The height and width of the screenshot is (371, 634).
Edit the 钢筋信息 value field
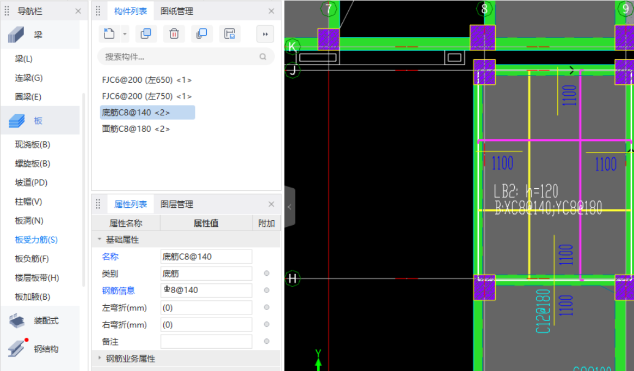pyautogui.click(x=206, y=290)
